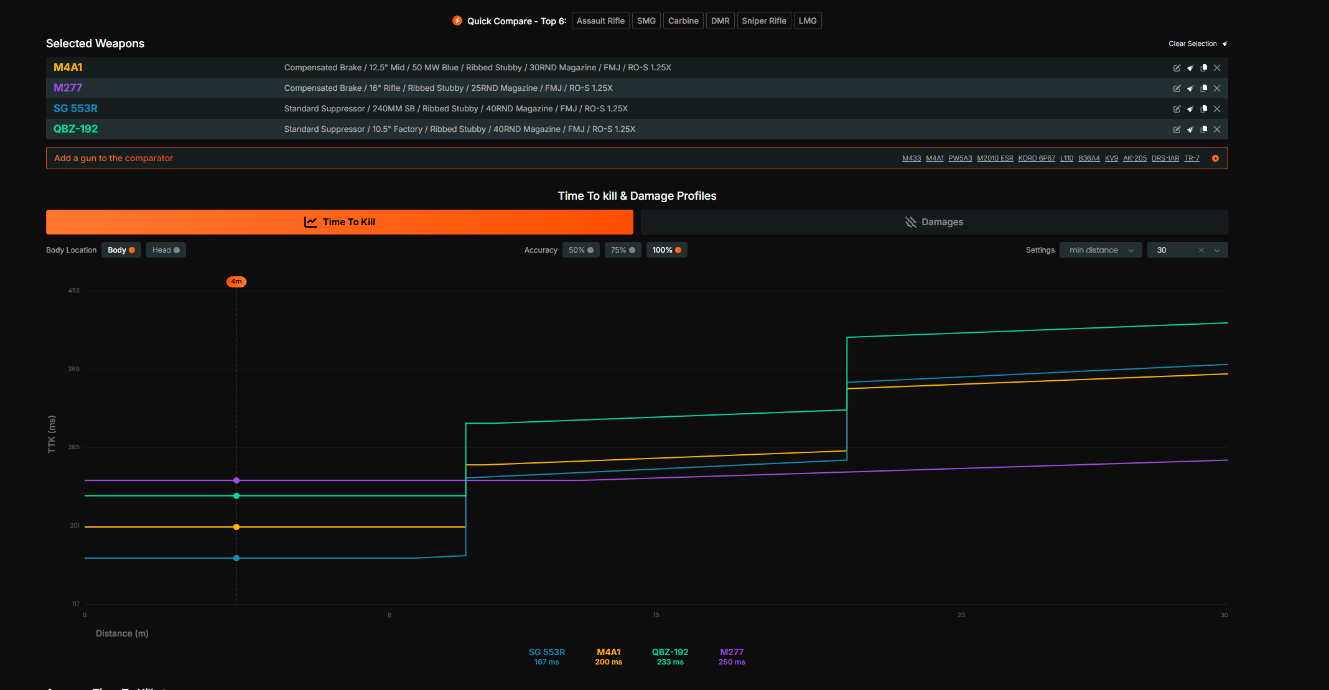The image size is (1329, 690).
Task: Click the AK-205 suggested gun link
Action: 1134,159
